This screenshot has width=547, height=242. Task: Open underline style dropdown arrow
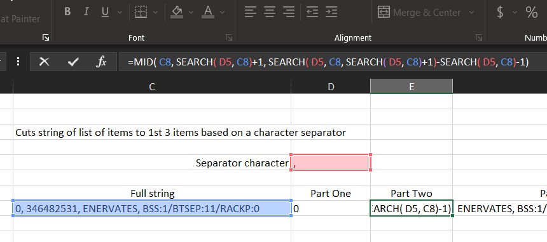[x=120, y=13]
